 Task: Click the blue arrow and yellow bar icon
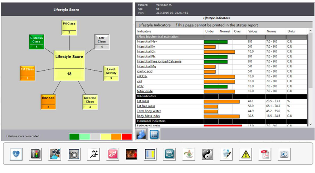pyautogui.click(x=150, y=154)
